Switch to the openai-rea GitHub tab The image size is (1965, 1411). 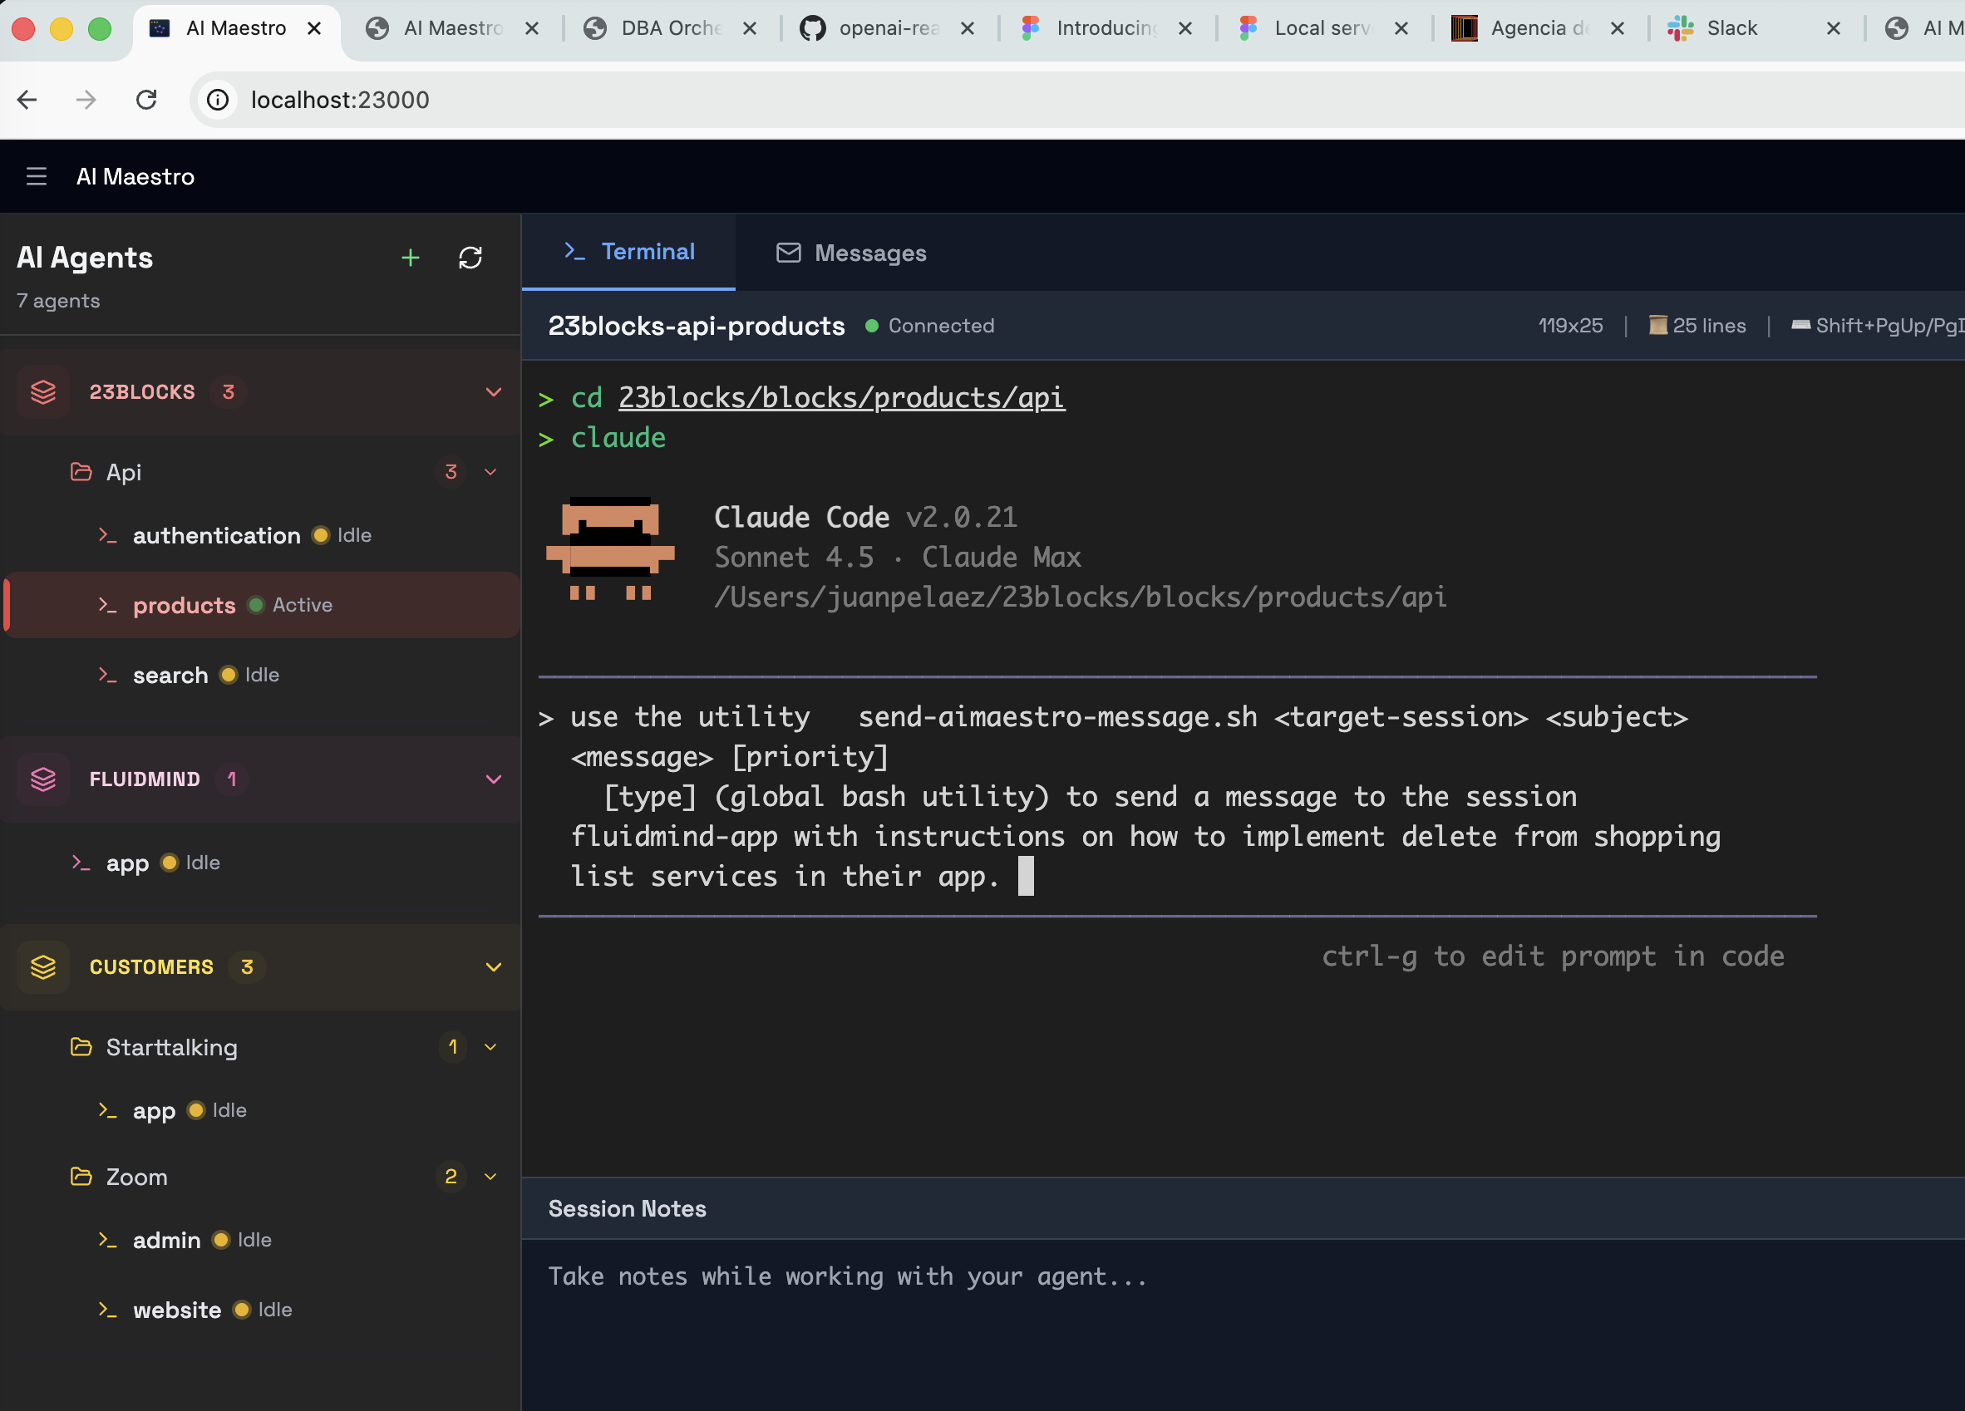tap(888, 28)
